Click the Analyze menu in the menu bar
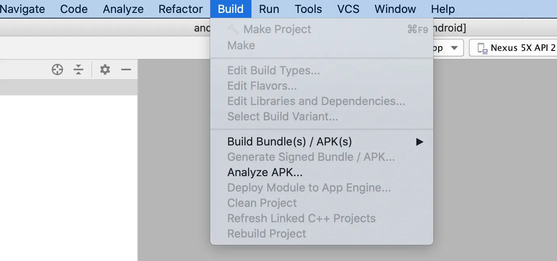 click(x=123, y=9)
